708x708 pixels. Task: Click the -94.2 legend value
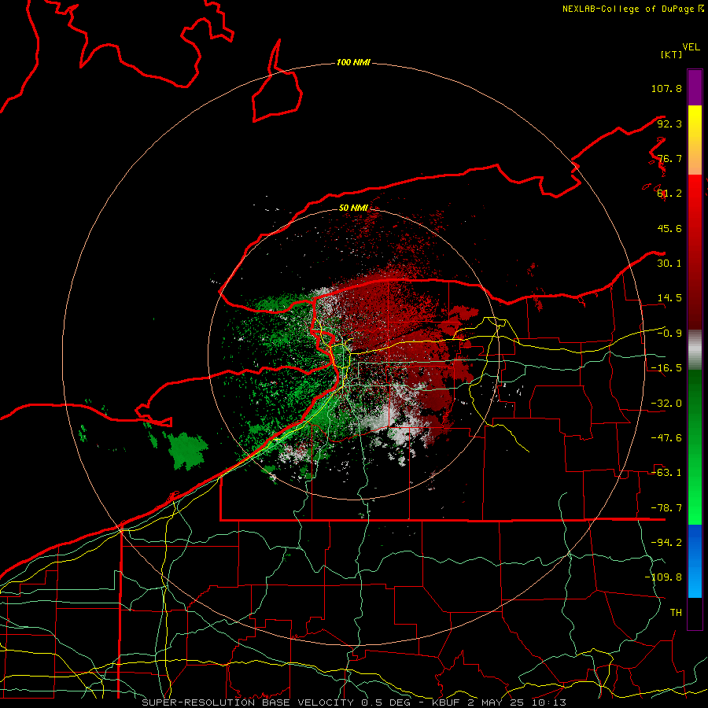(666, 543)
